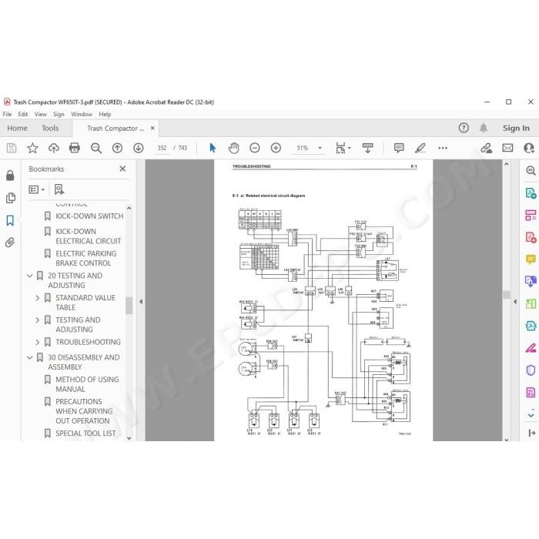The height and width of the screenshot is (539, 539).
Task: Collapse the right tools pane arrow
Action: click(515, 302)
